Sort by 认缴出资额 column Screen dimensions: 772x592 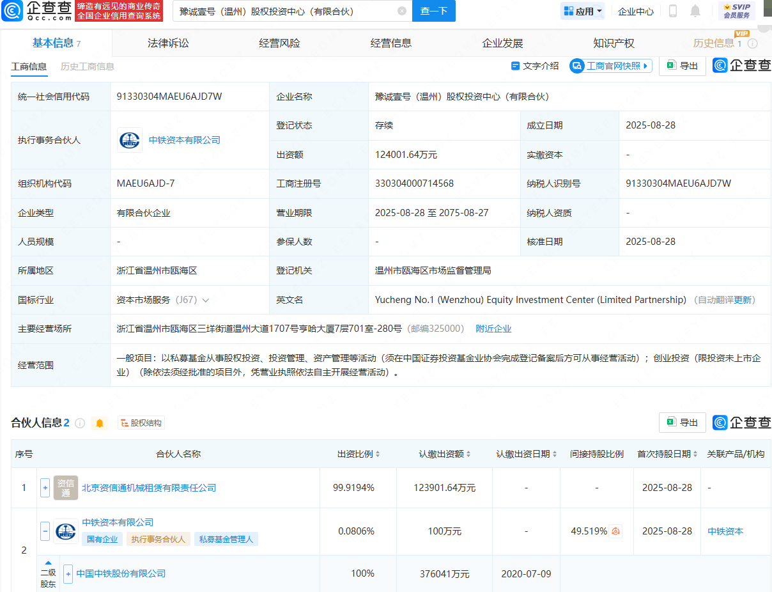468,454
